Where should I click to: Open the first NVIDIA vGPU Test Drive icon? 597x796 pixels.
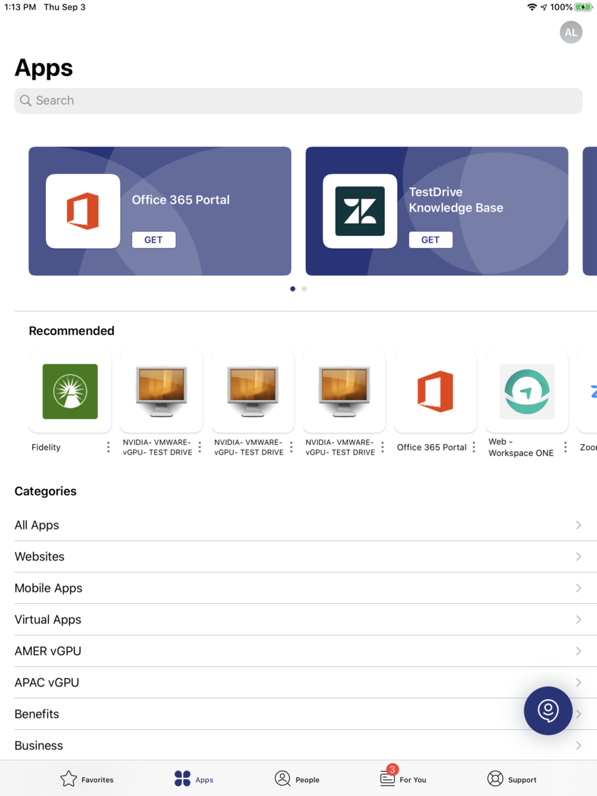[x=161, y=392]
